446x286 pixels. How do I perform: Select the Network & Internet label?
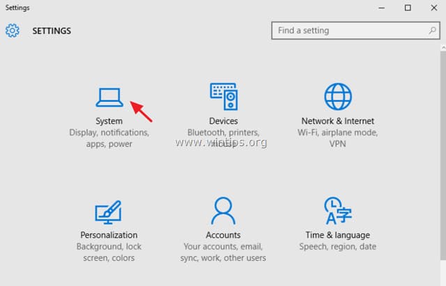point(337,121)
